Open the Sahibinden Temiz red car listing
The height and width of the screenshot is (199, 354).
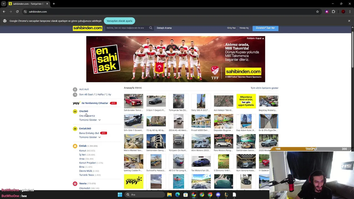[134, 101]
